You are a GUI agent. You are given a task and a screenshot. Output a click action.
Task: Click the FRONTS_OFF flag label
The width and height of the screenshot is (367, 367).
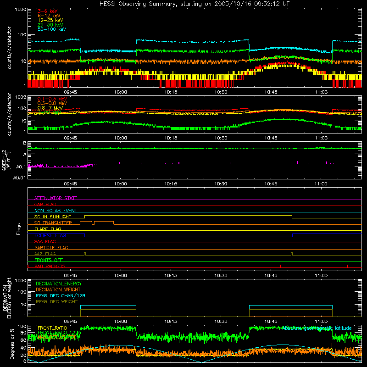point(49,260)
